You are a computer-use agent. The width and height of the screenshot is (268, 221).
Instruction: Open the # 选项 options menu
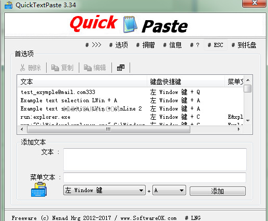coord(119,45)
